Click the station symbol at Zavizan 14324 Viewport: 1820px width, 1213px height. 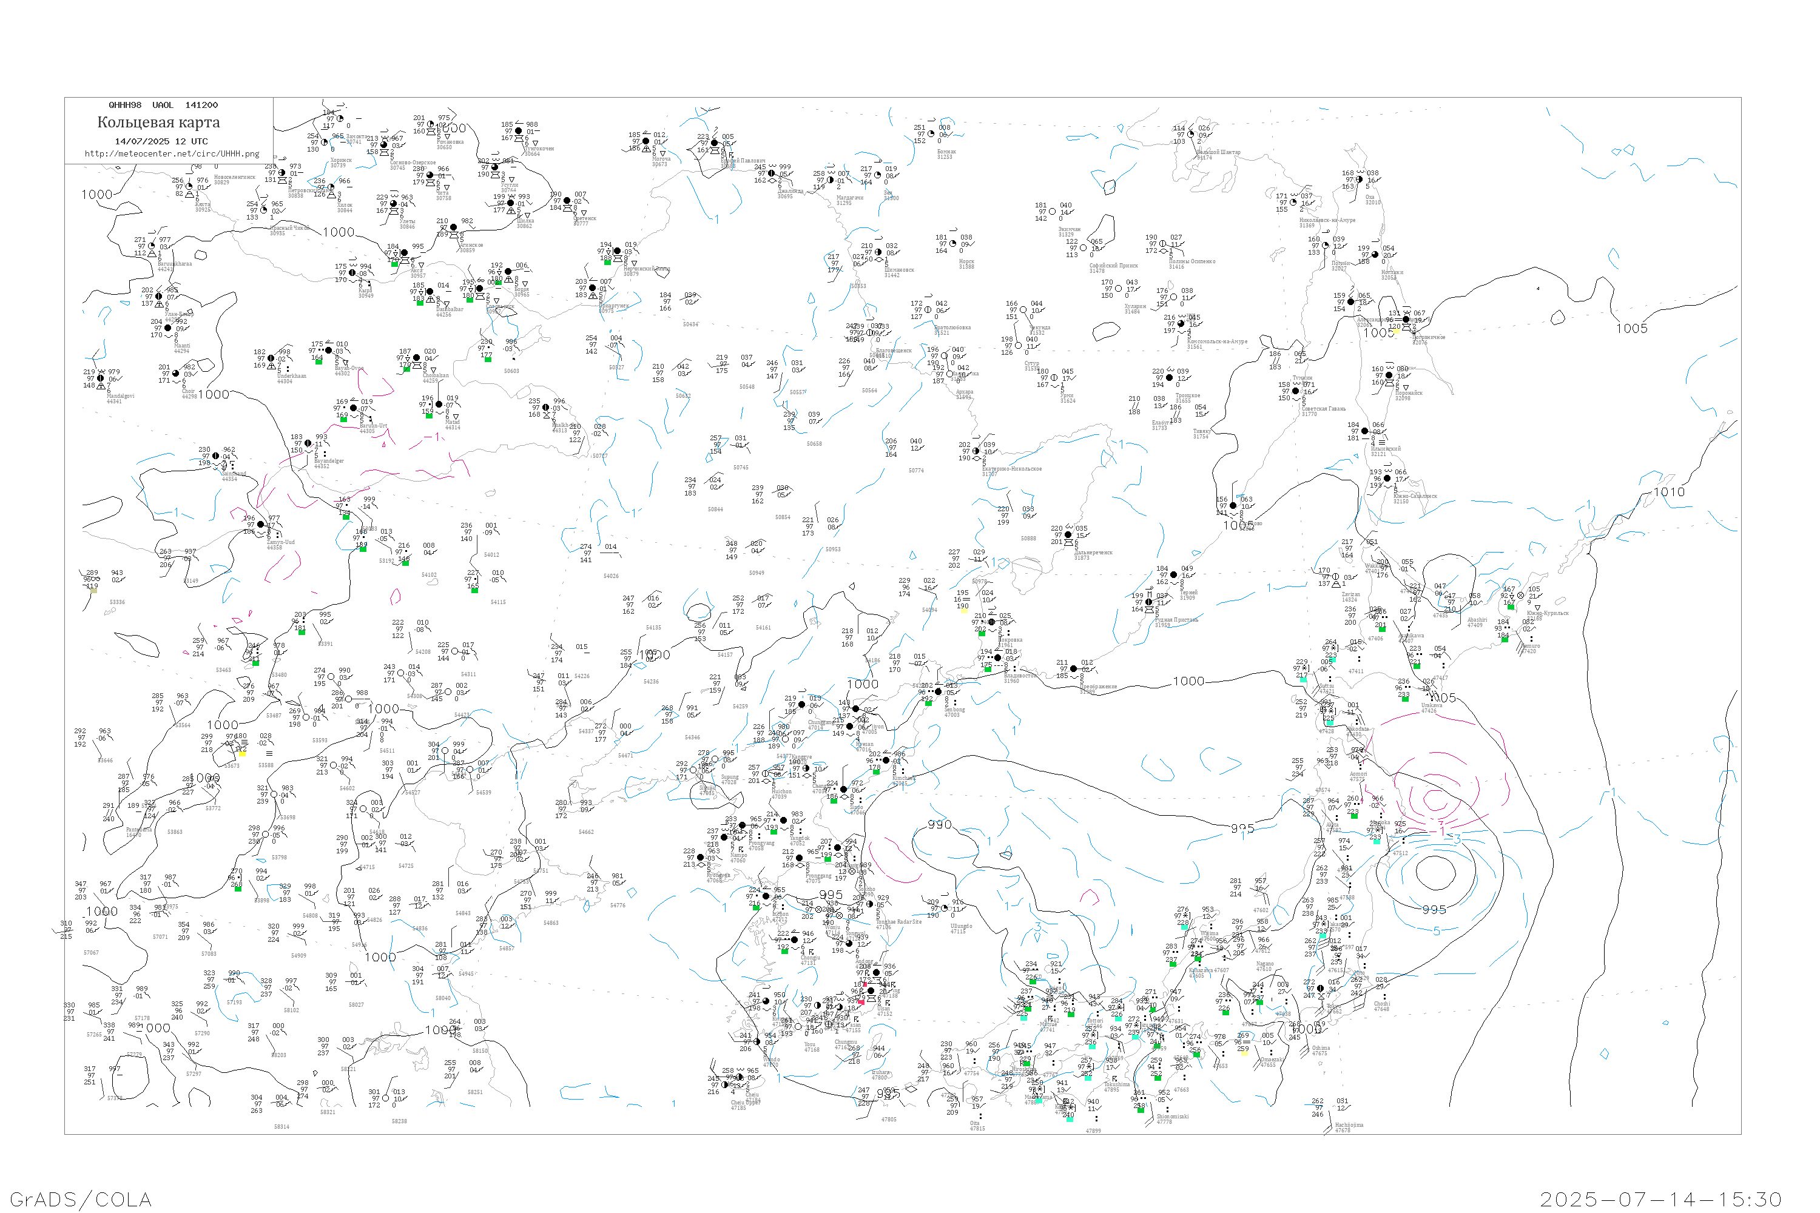1336,577
